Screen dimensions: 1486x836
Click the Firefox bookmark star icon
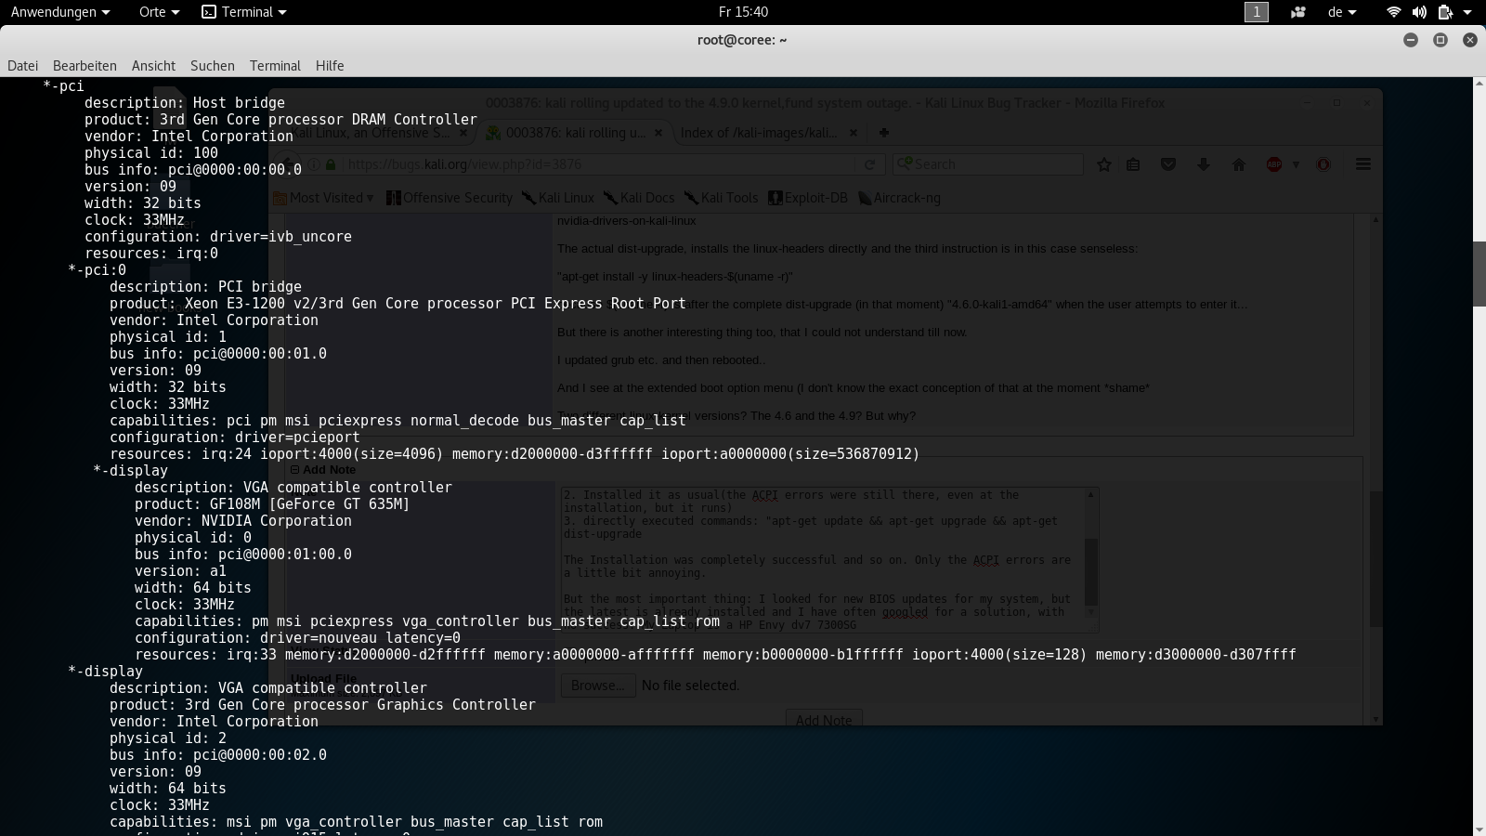[x=1104, y=164]
